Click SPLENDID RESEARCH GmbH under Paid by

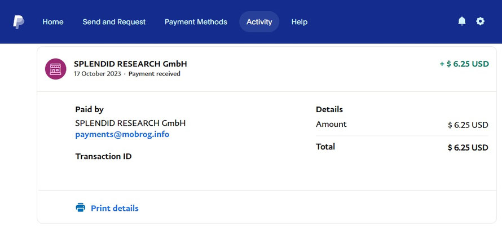pyautogui.click(x=130, y=123)
